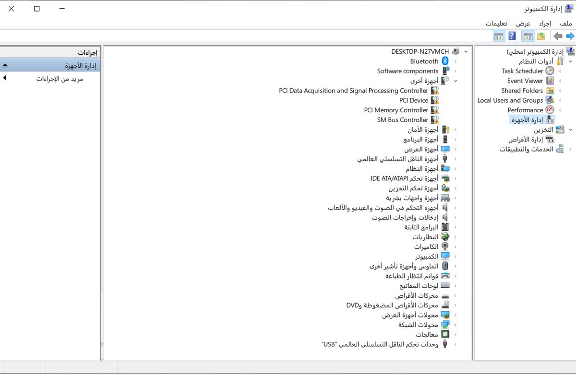The image size is (576, 374).
Task: Expand the محركات الأقراص category
Action: point(455,295)
